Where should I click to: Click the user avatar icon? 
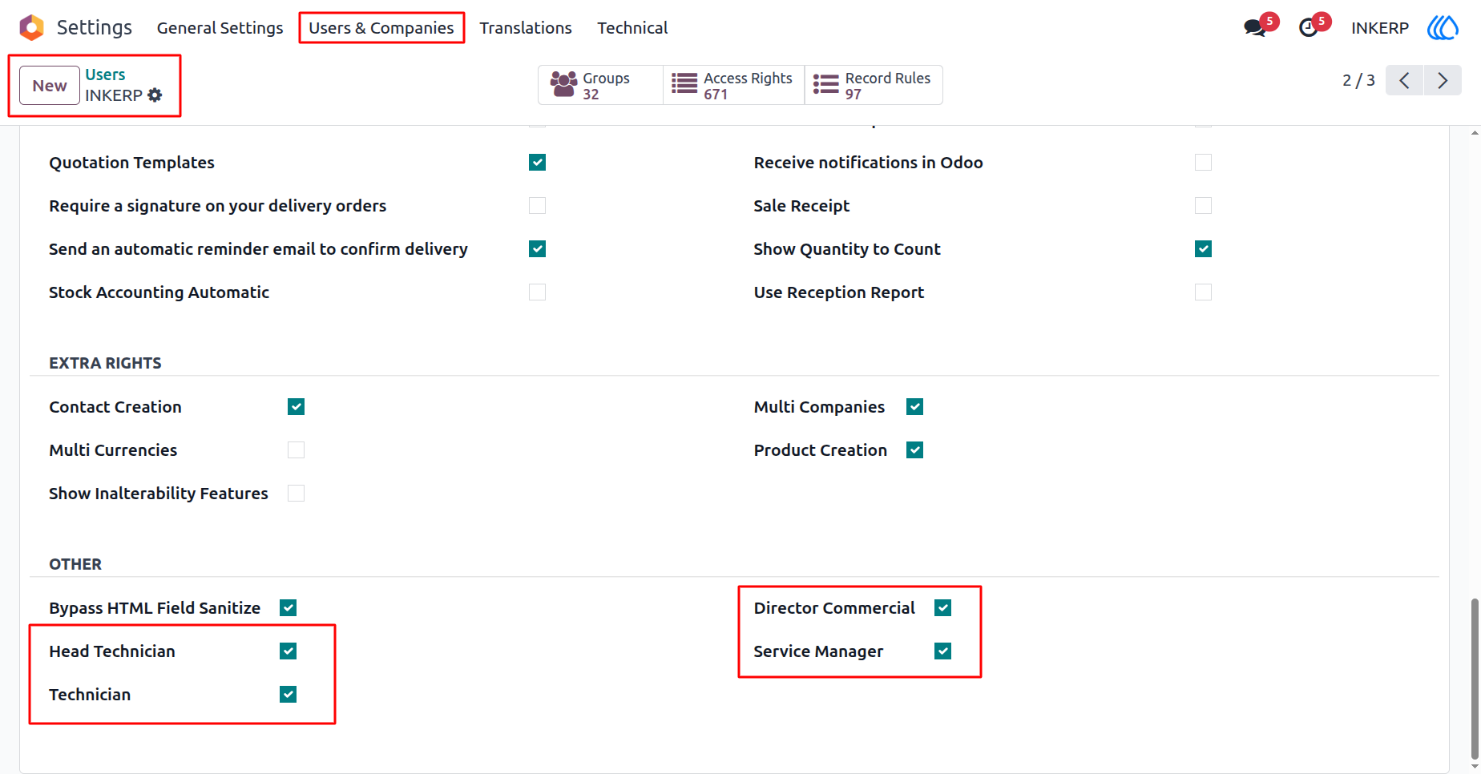point(1443,28)
